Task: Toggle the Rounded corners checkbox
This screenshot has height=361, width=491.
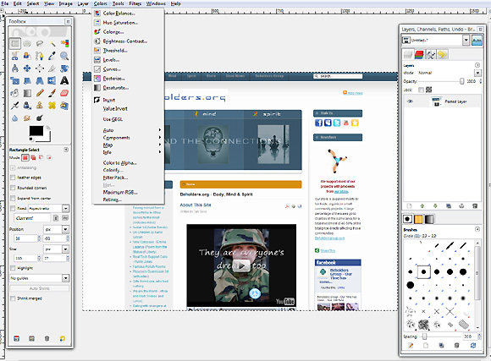Action: [13, 188]
